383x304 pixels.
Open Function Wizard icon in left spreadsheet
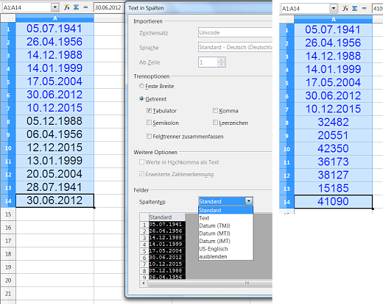click(66, 7)
